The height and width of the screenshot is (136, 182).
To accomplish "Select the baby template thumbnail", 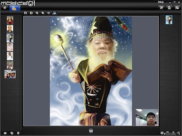I will click(10, 47).
